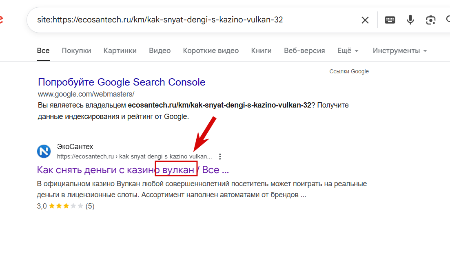Open Google Lens image search icon
The image size is (450, 253).
430,20
